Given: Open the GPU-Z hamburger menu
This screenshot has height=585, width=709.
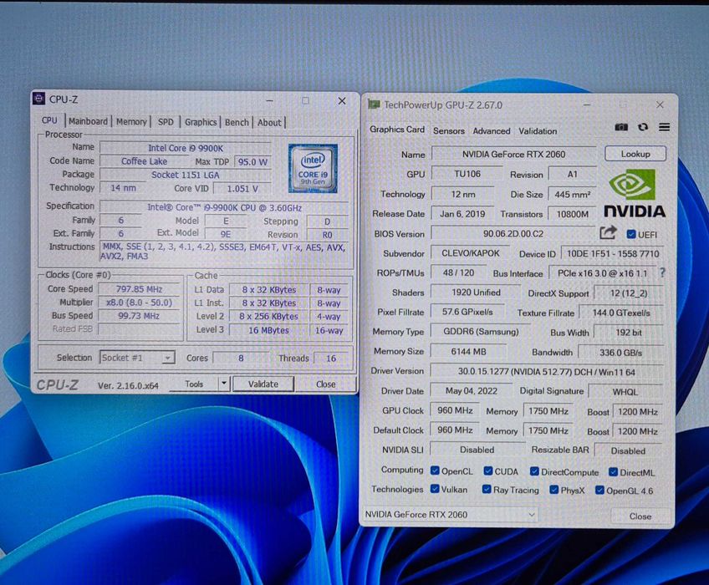Looking at the screenshot, I should (x=664, y=127).
